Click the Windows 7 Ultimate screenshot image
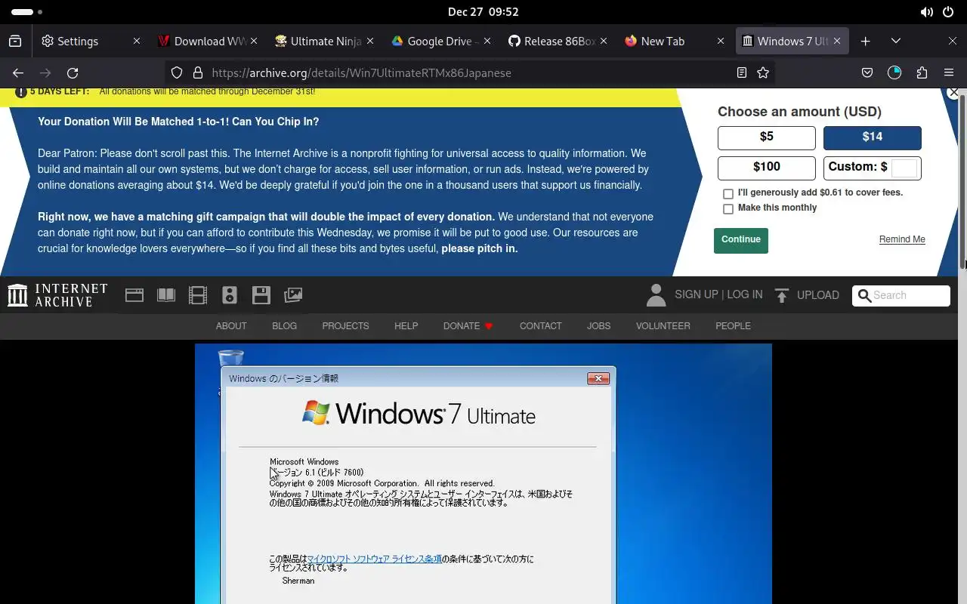The image size is (967, 604). tap(483, 474)
